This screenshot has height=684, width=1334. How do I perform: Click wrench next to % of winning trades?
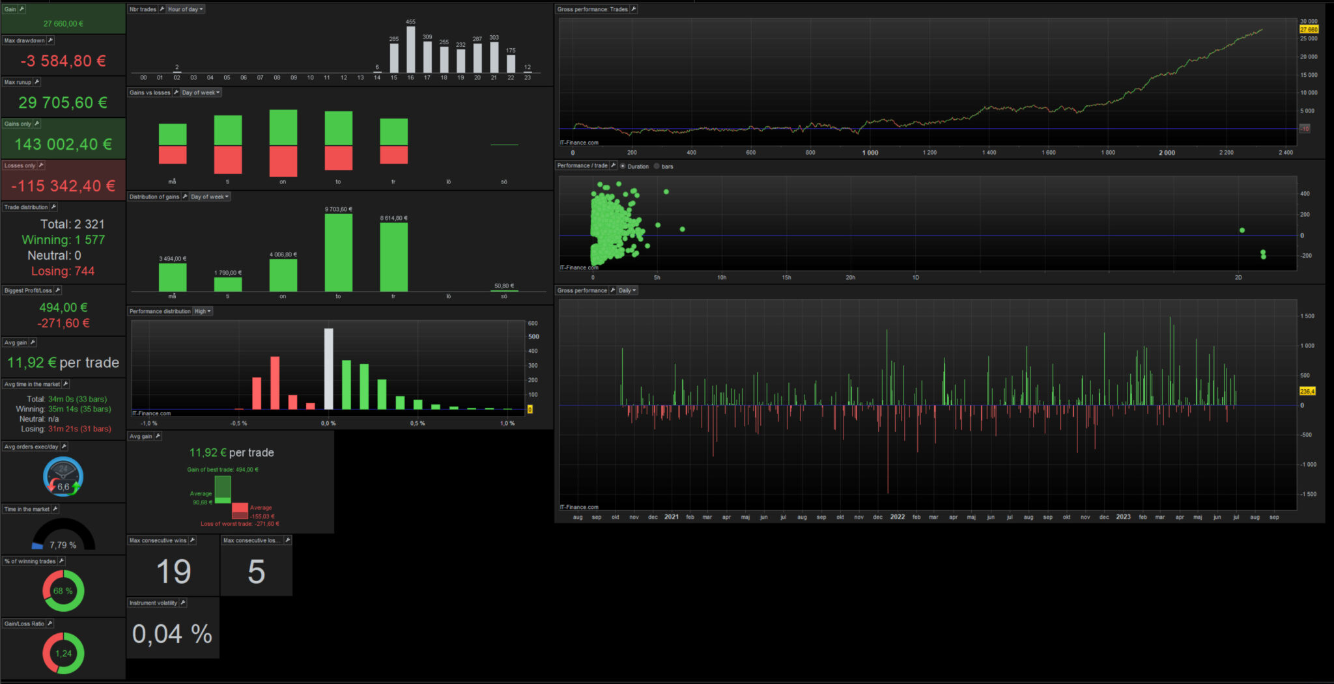point(61,561)
